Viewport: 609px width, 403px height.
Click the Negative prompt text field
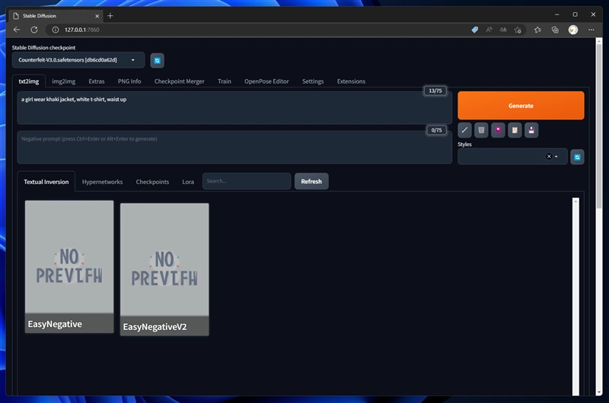[234, 148]
